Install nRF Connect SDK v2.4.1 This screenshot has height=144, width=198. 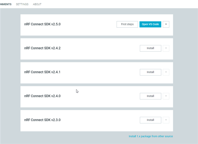click(151, 72)
